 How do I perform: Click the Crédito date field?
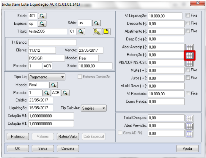coord(41,100)
